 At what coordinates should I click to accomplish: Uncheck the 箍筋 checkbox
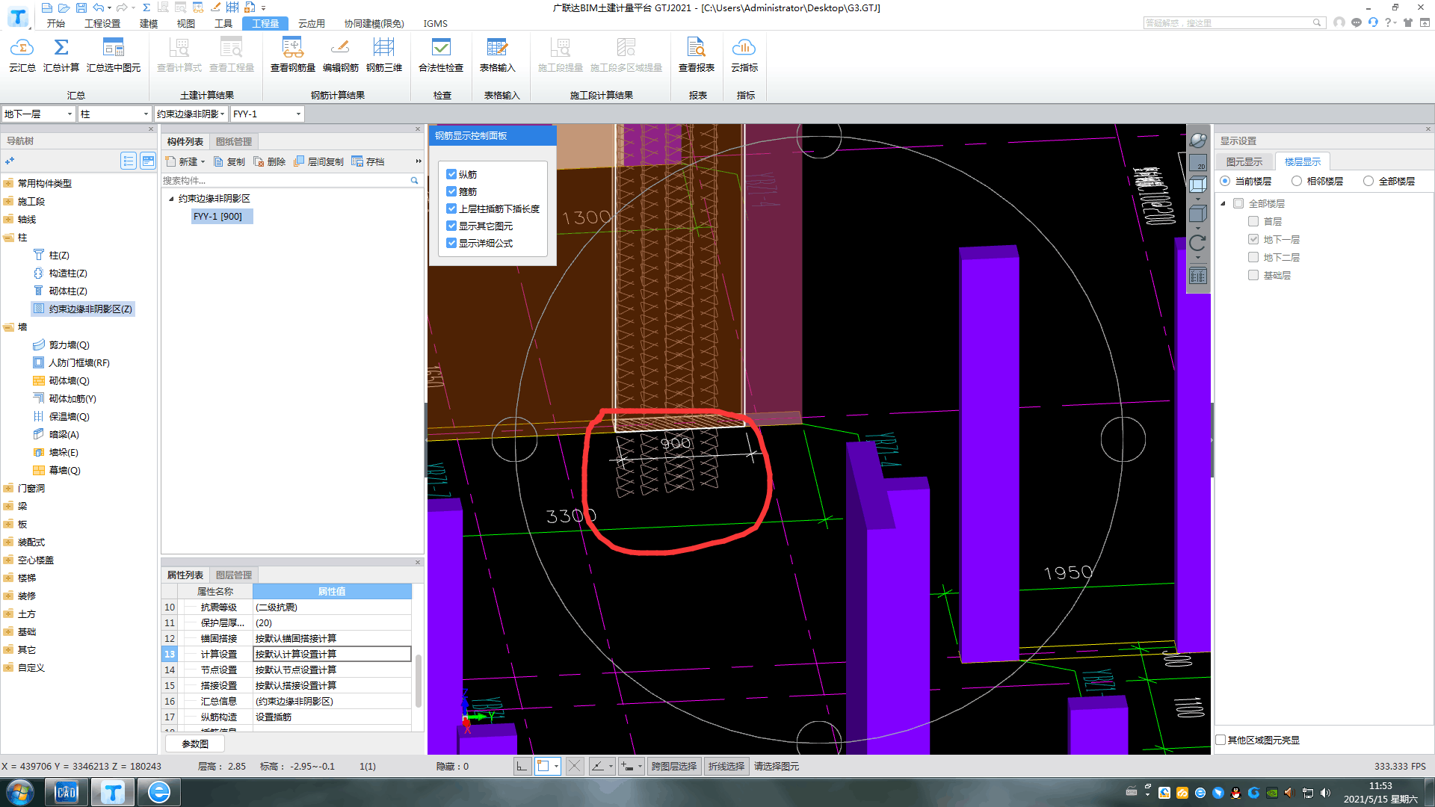pos(451,191)
